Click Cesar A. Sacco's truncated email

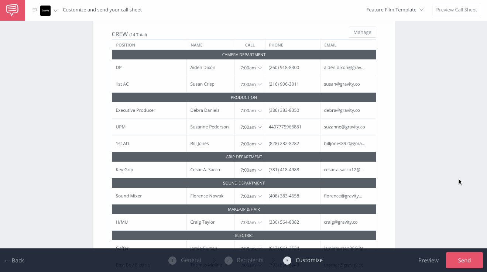pos(343,170)
